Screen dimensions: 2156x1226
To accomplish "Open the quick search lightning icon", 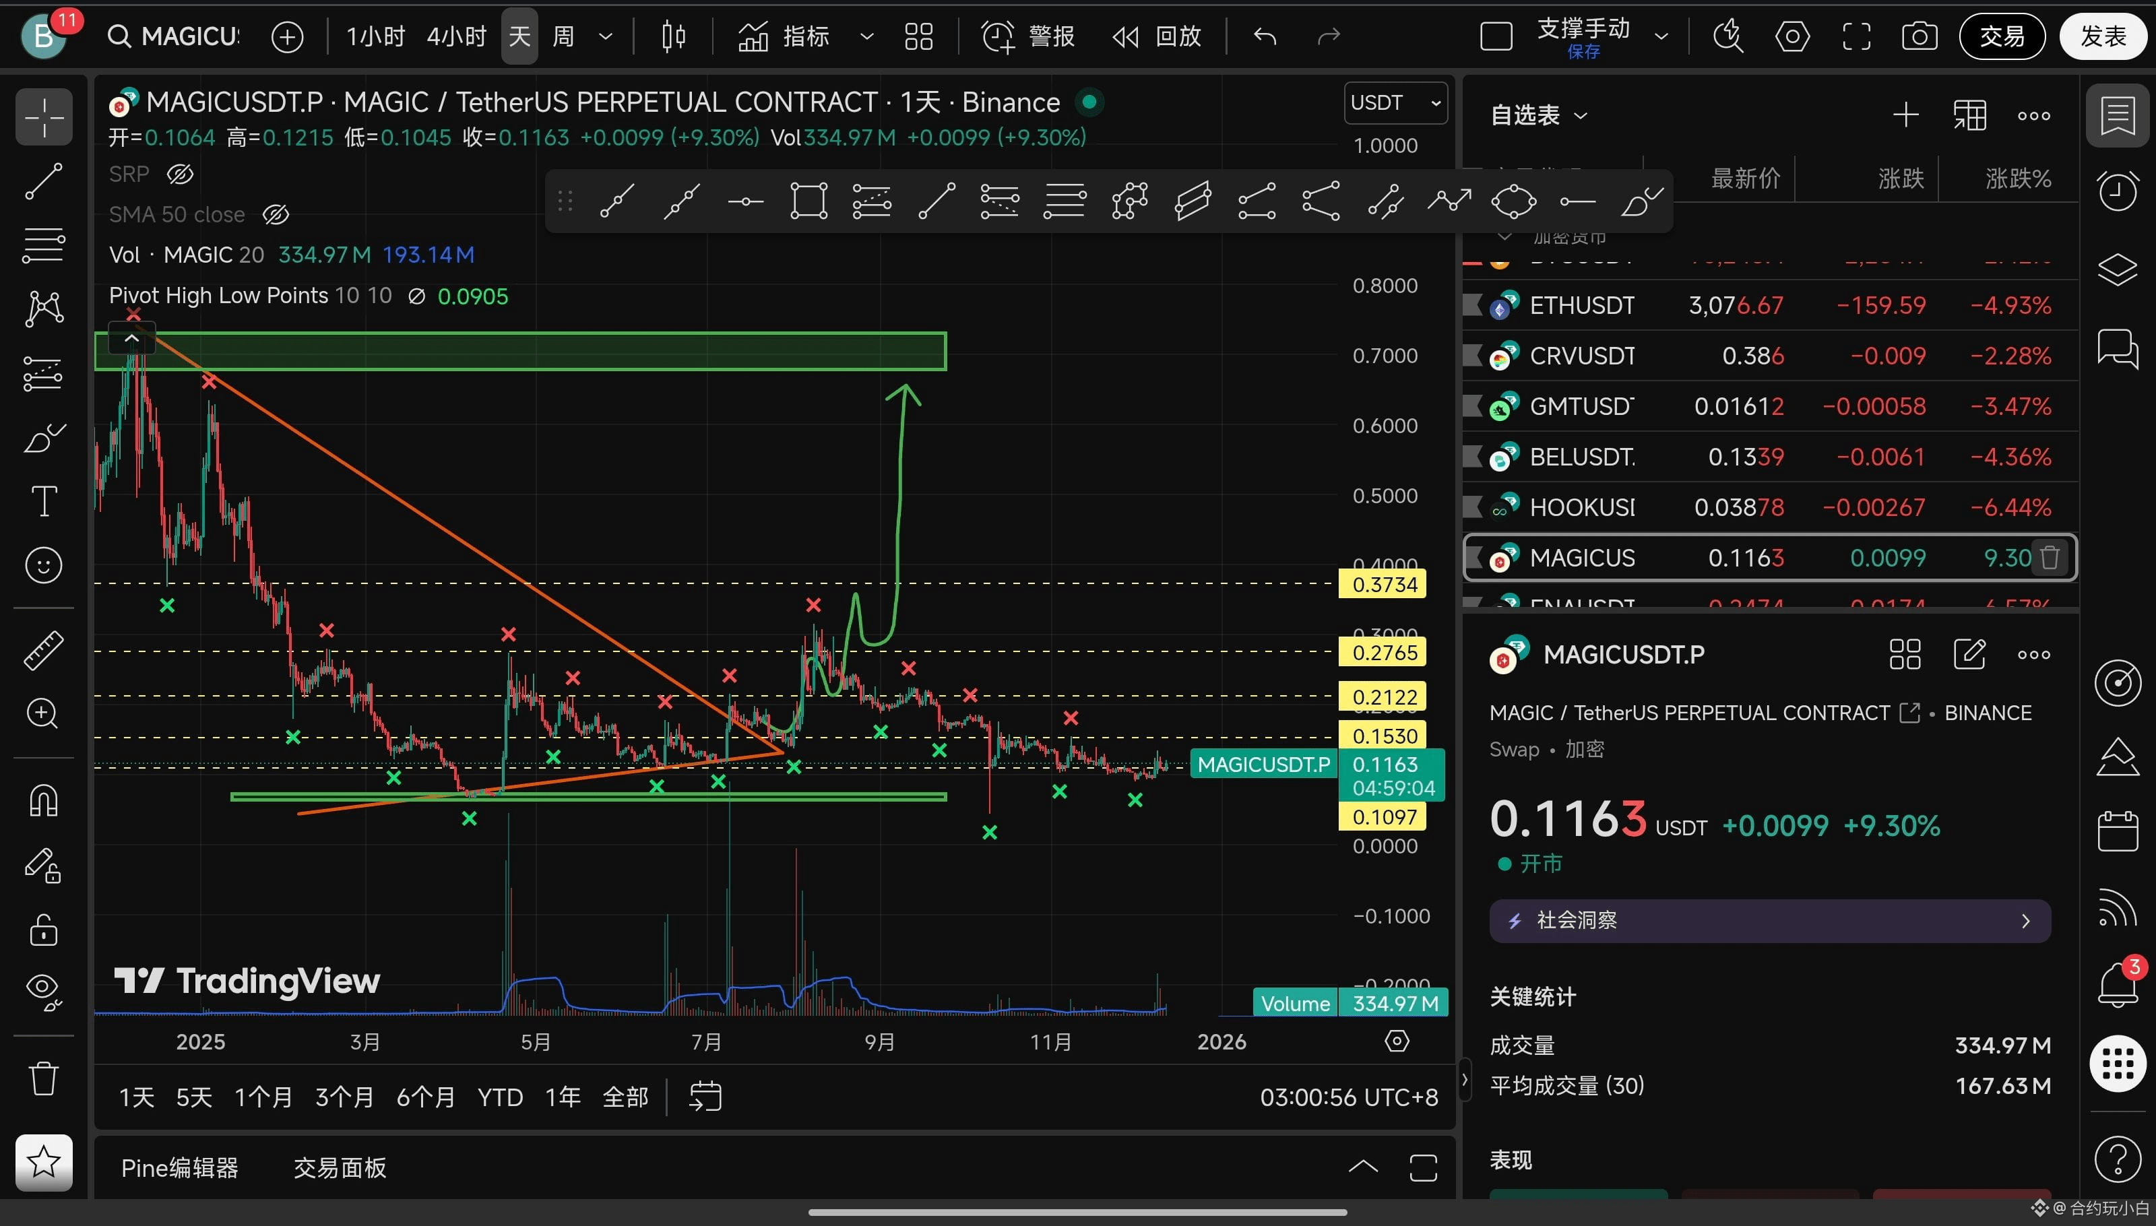I will click(x=1728, y=36).
